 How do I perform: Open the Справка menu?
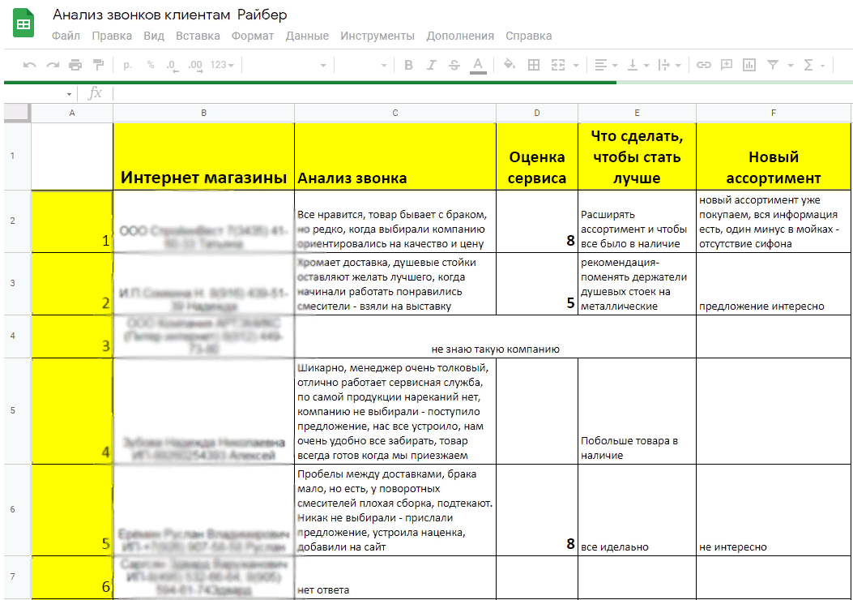pyautogui.click(x=529, y=36)
